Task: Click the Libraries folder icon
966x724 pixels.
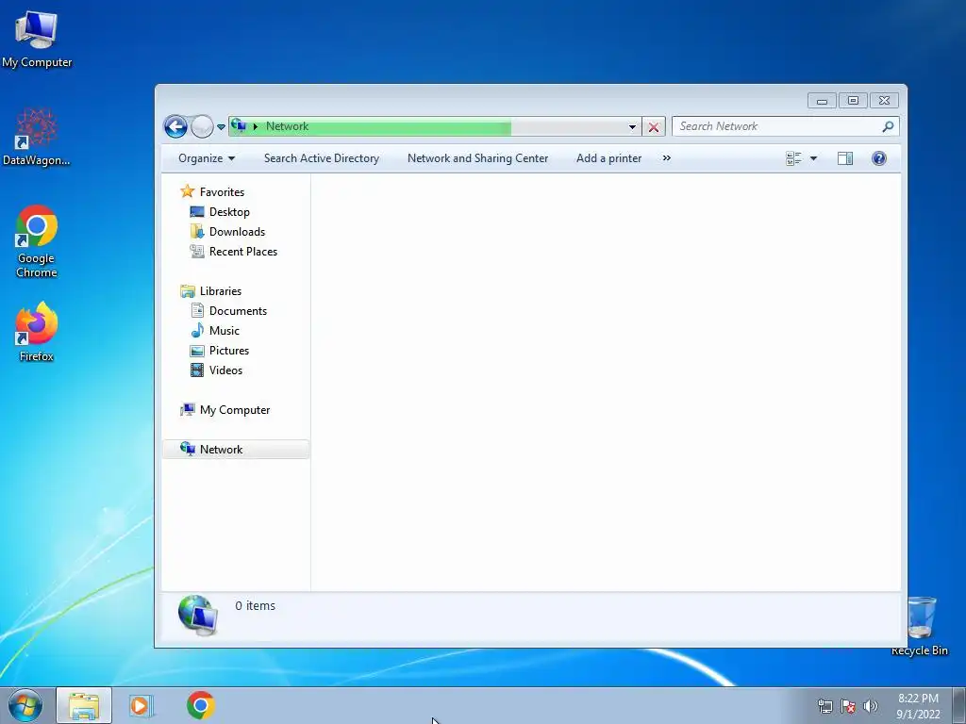Action: point(188,291)
